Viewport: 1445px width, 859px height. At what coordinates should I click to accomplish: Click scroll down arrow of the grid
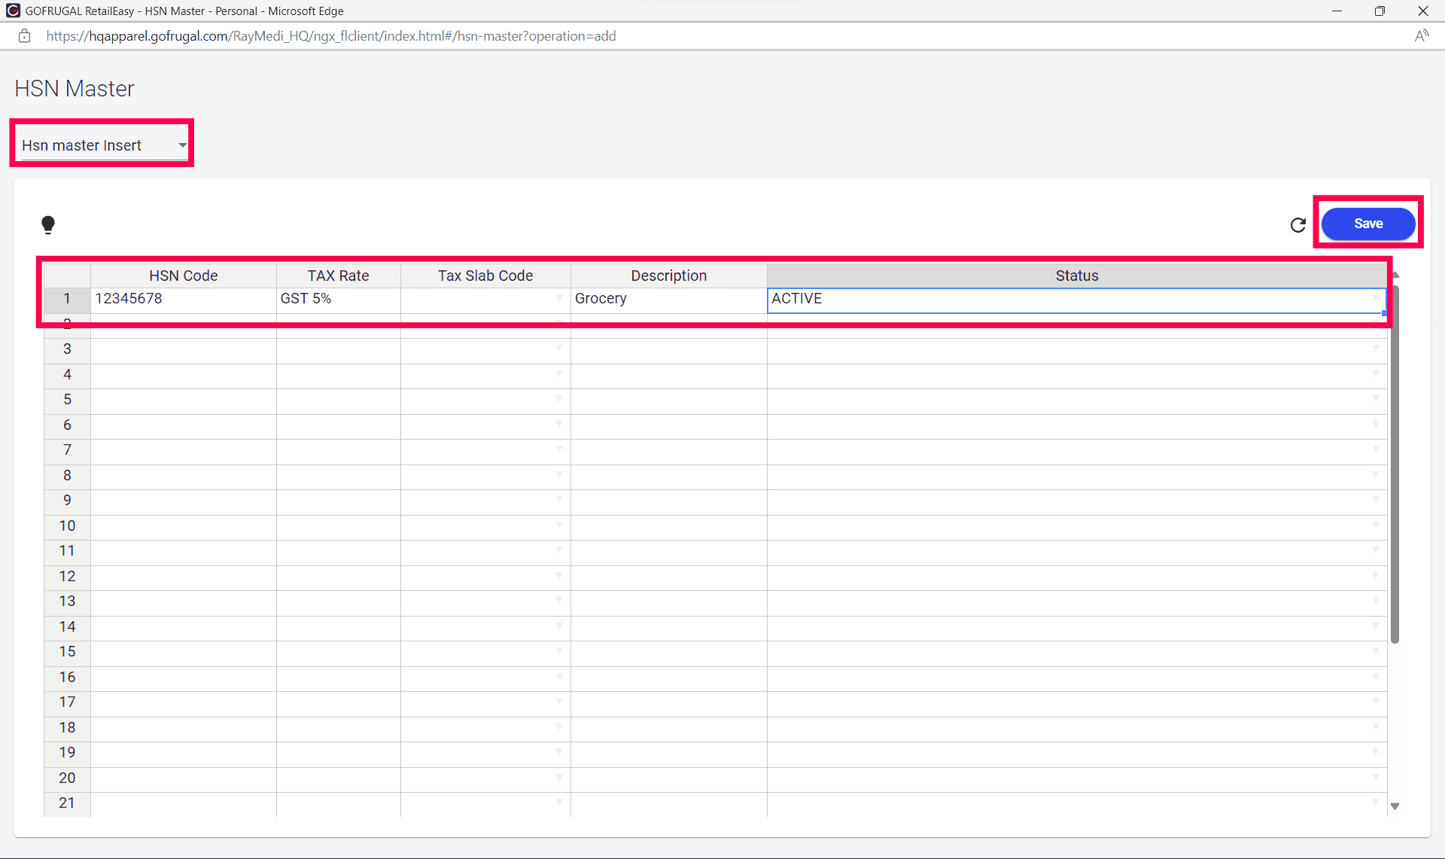pos(1395,806)
